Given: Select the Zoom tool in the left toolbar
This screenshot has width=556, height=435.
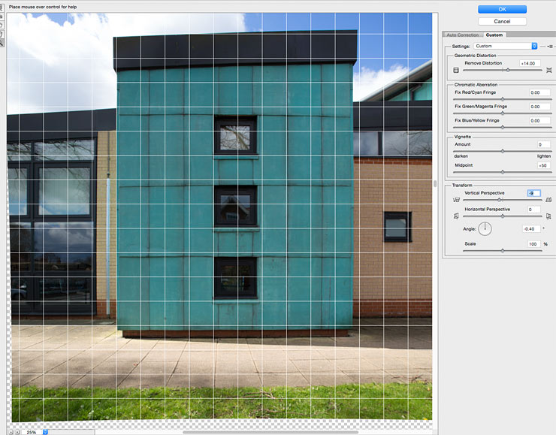Looking at the screenshot, I should click(2, 44).
